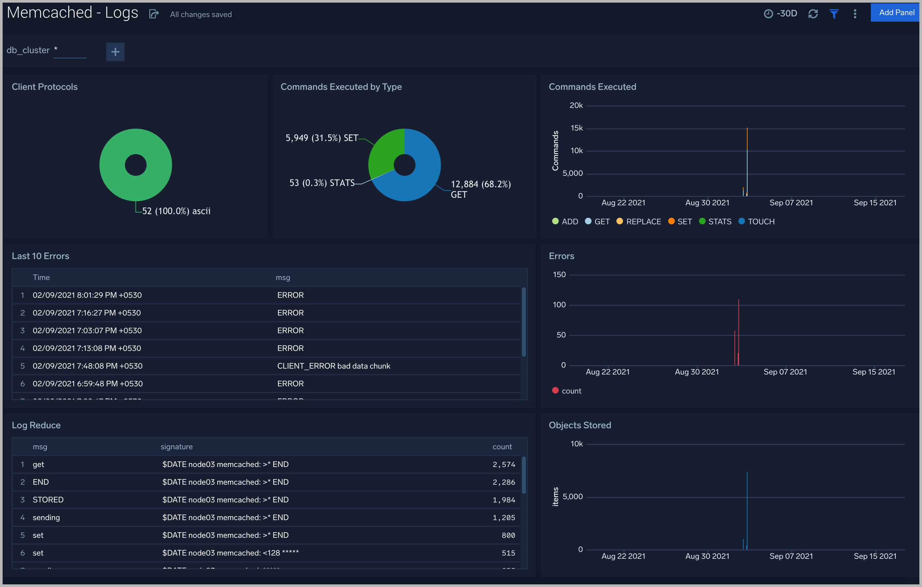Open the dashboard filter funnel icon

click(834, 13)
